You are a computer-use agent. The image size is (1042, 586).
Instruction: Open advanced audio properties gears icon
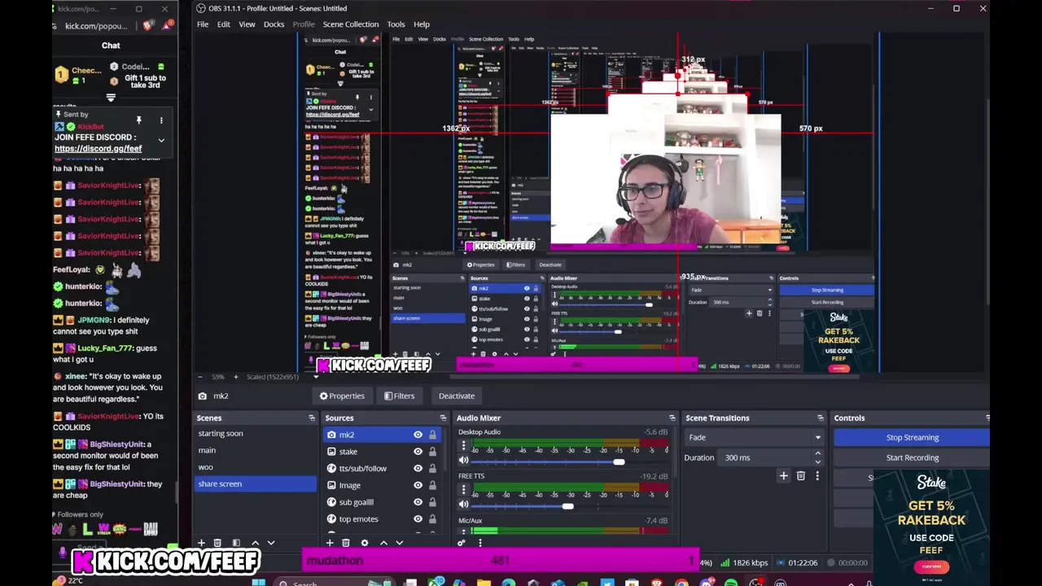pyautogui.click(x=462, y=543)
